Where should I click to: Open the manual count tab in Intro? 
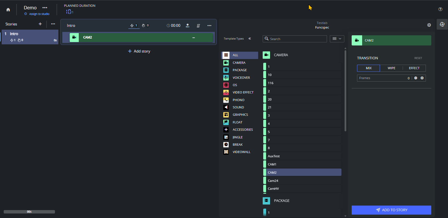point(145,25)
